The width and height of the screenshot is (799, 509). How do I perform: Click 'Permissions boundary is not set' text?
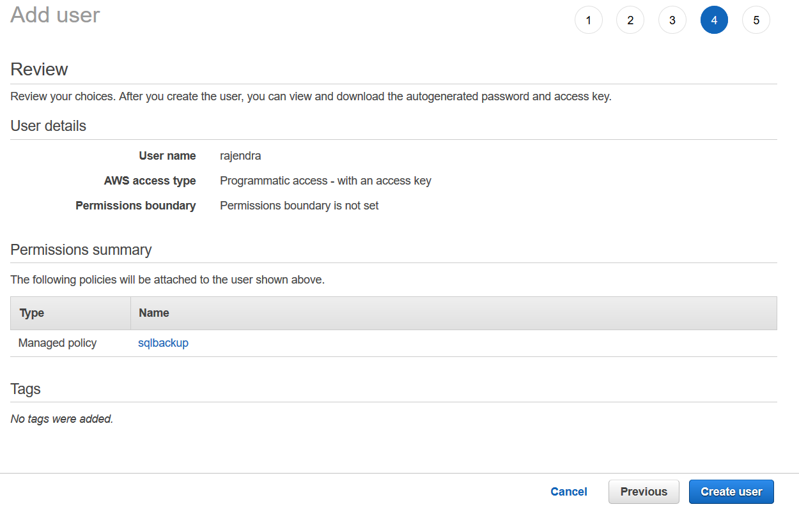[x=299, y=206]
